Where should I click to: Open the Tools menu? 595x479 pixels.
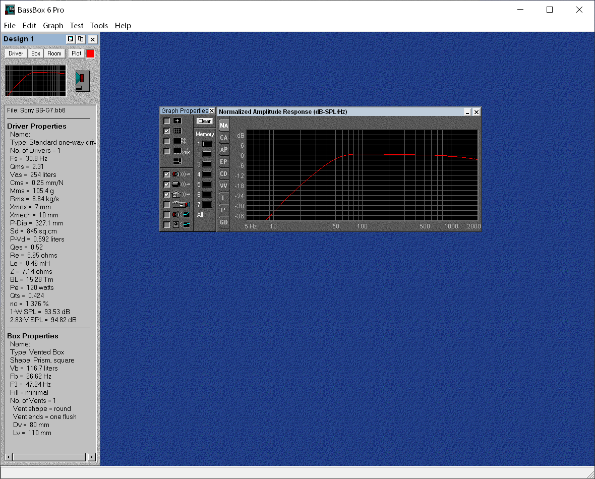[x=99, y=25]
